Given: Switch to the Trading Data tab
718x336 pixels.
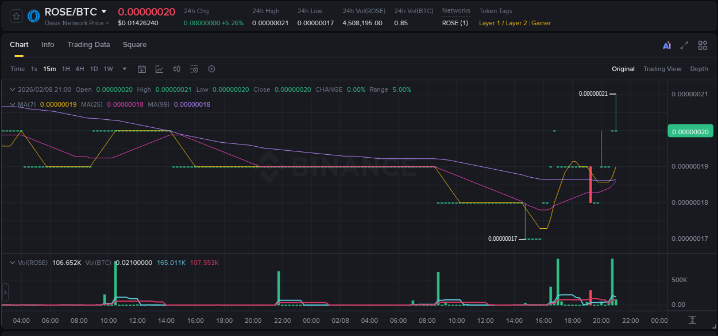Looking at the screenshot, I should tap(88, 44).
